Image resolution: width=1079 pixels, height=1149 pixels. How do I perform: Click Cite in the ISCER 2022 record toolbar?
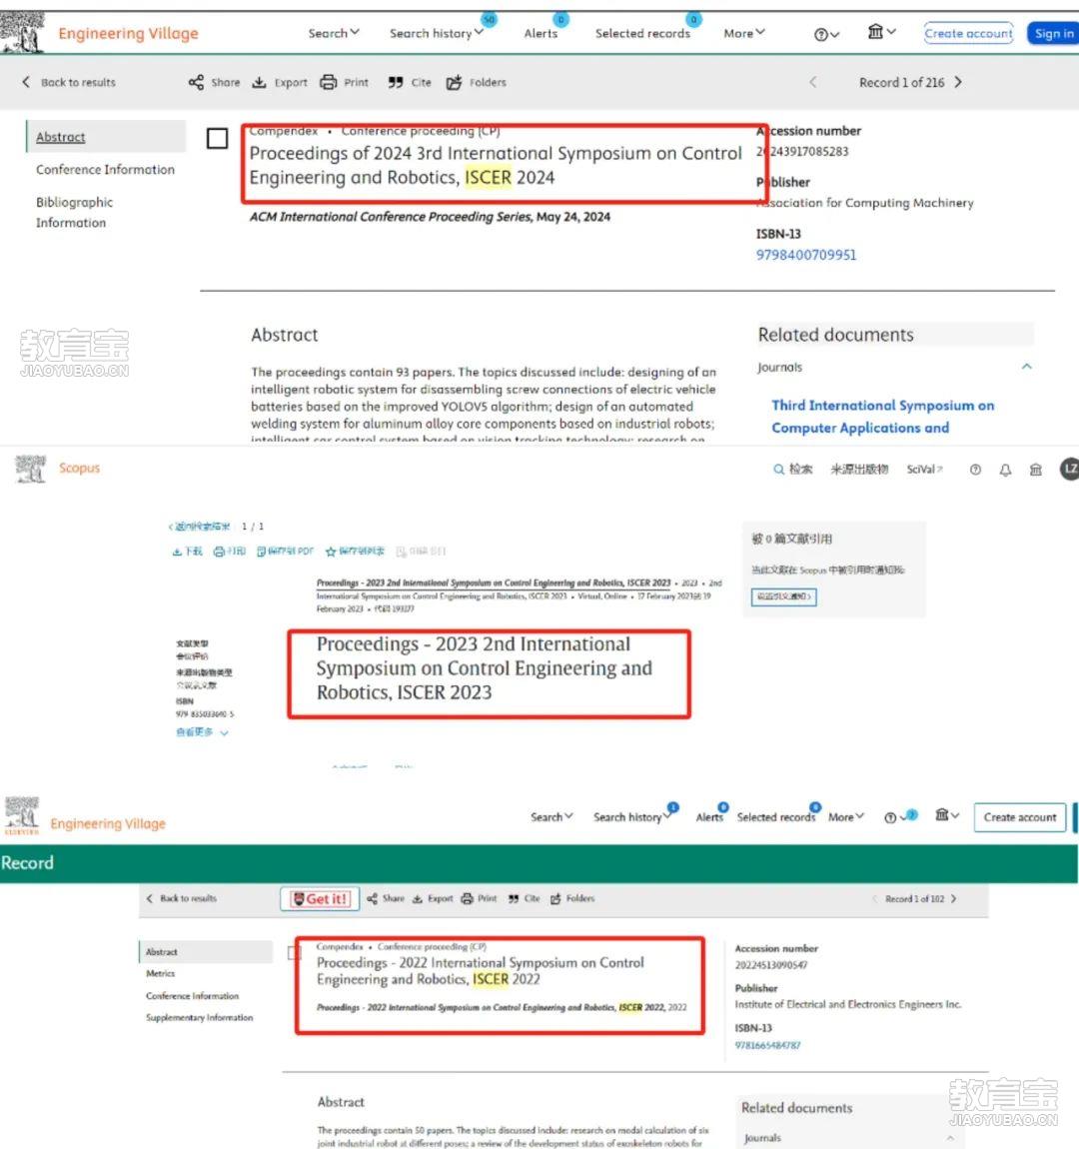(x=524, y=898)
